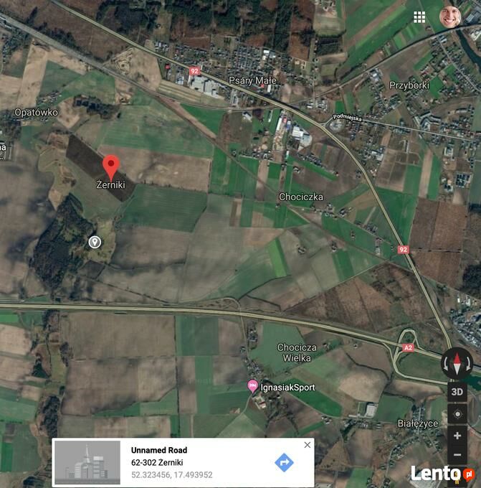Click the Unnamed Road title
Viewport: 481px width, 488px height.
tap(159, 450)
